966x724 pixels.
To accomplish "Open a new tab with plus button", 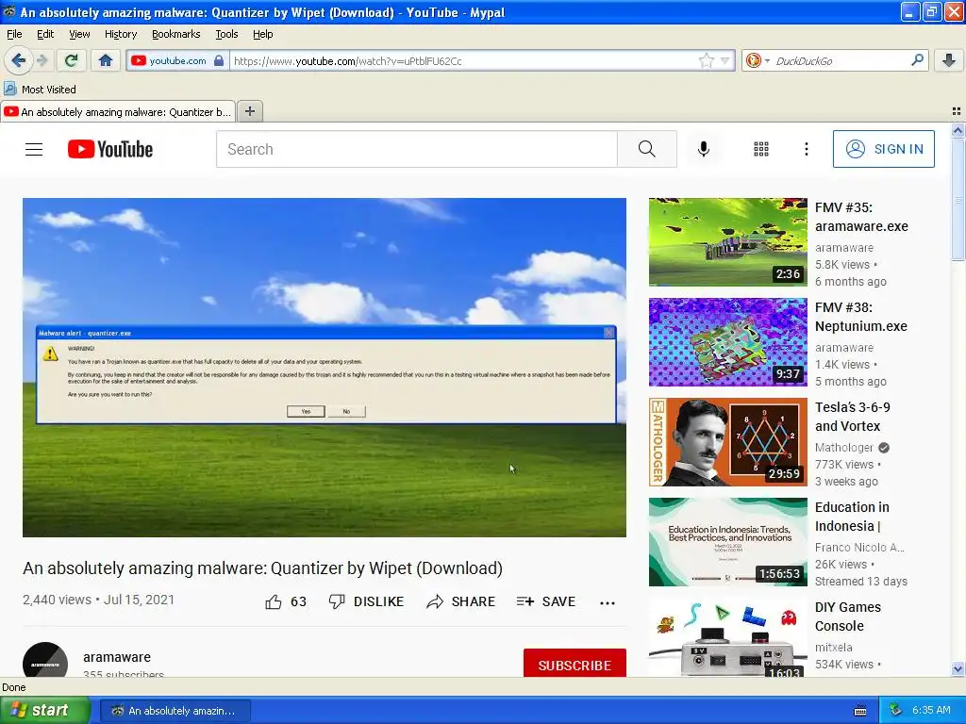I will click(x=249, y=111).
